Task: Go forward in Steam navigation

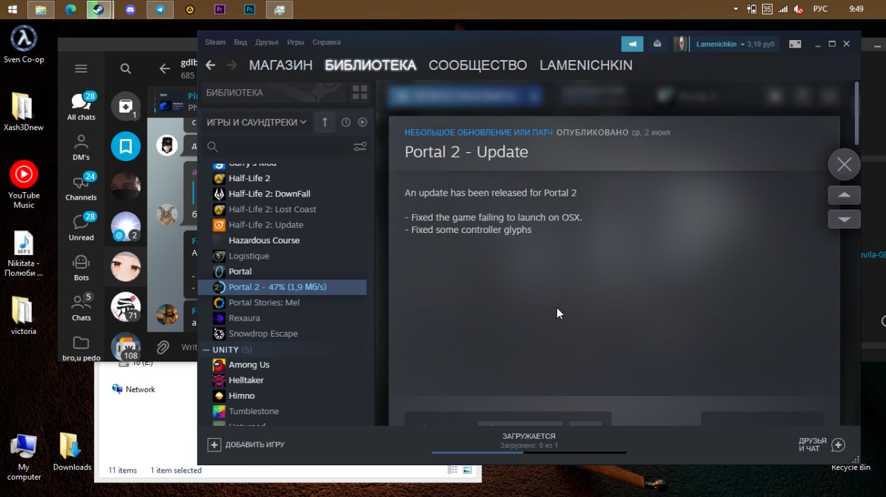Action: pyautogui.click(x=232, y=65)
